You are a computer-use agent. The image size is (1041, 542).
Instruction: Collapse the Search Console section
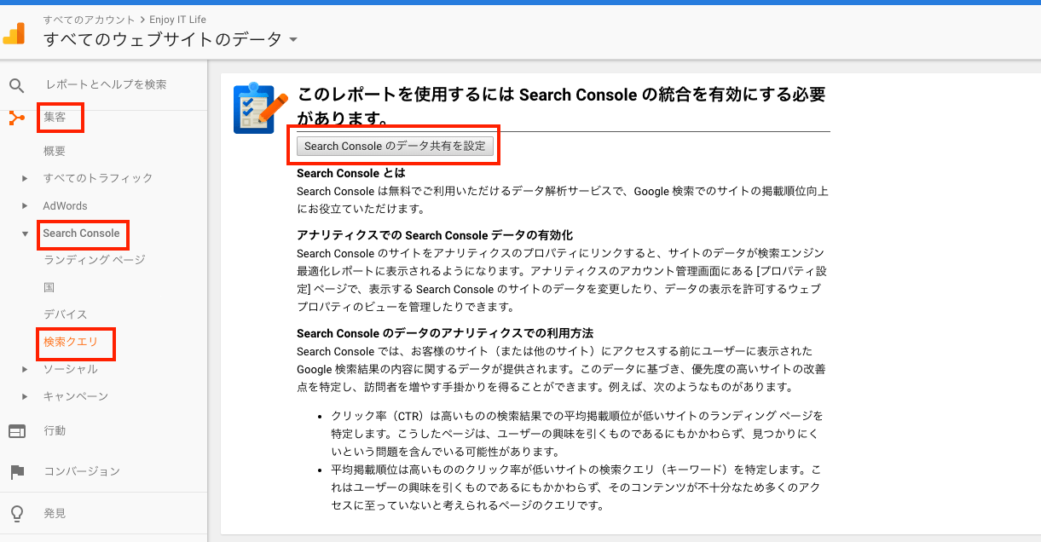tap(26, 234)
